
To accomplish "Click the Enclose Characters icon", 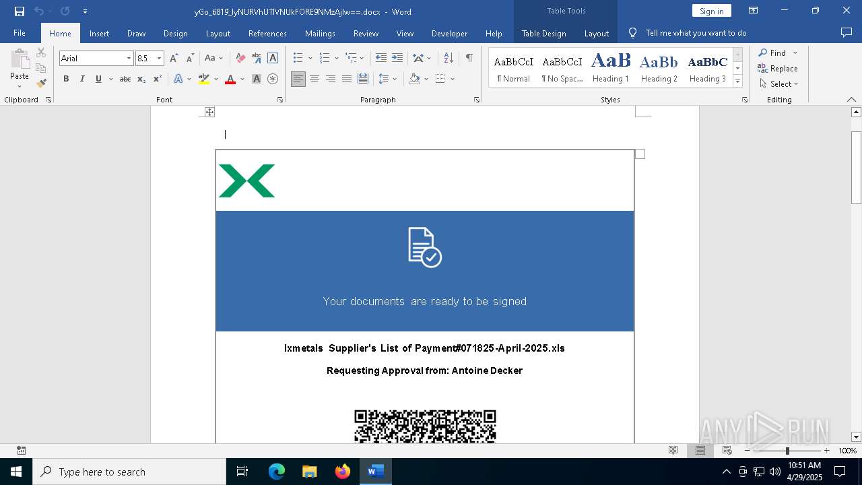I will [x=273, y=79].
